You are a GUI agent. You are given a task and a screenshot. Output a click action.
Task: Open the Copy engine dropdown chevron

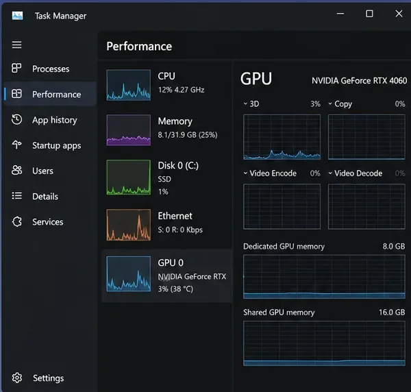(x=330, y=103)
